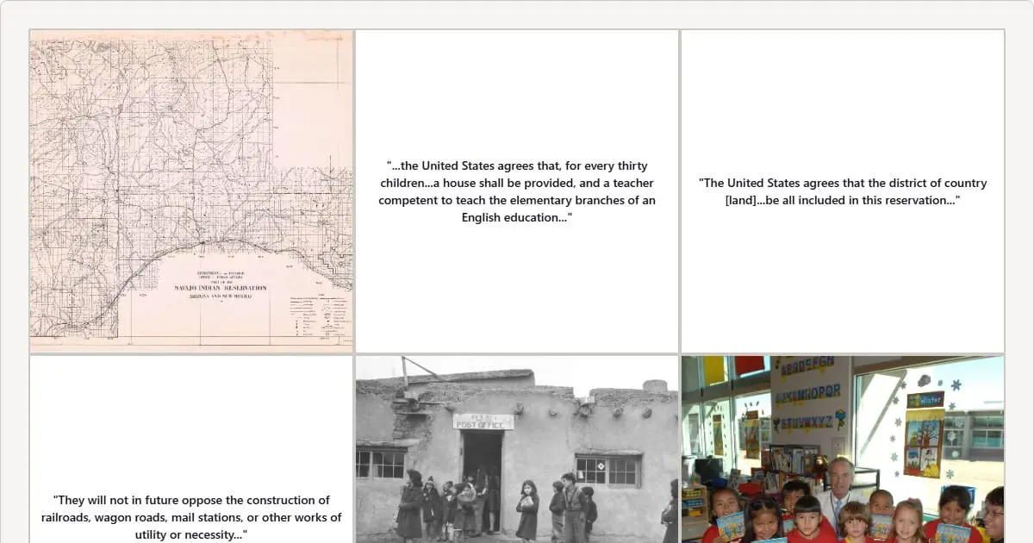Click the right window of the adobe building
The width and height of the screenshot is (1034, 543).
[608, 470]
